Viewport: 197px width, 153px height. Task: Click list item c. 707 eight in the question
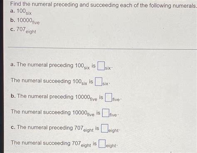coord(23,30)
